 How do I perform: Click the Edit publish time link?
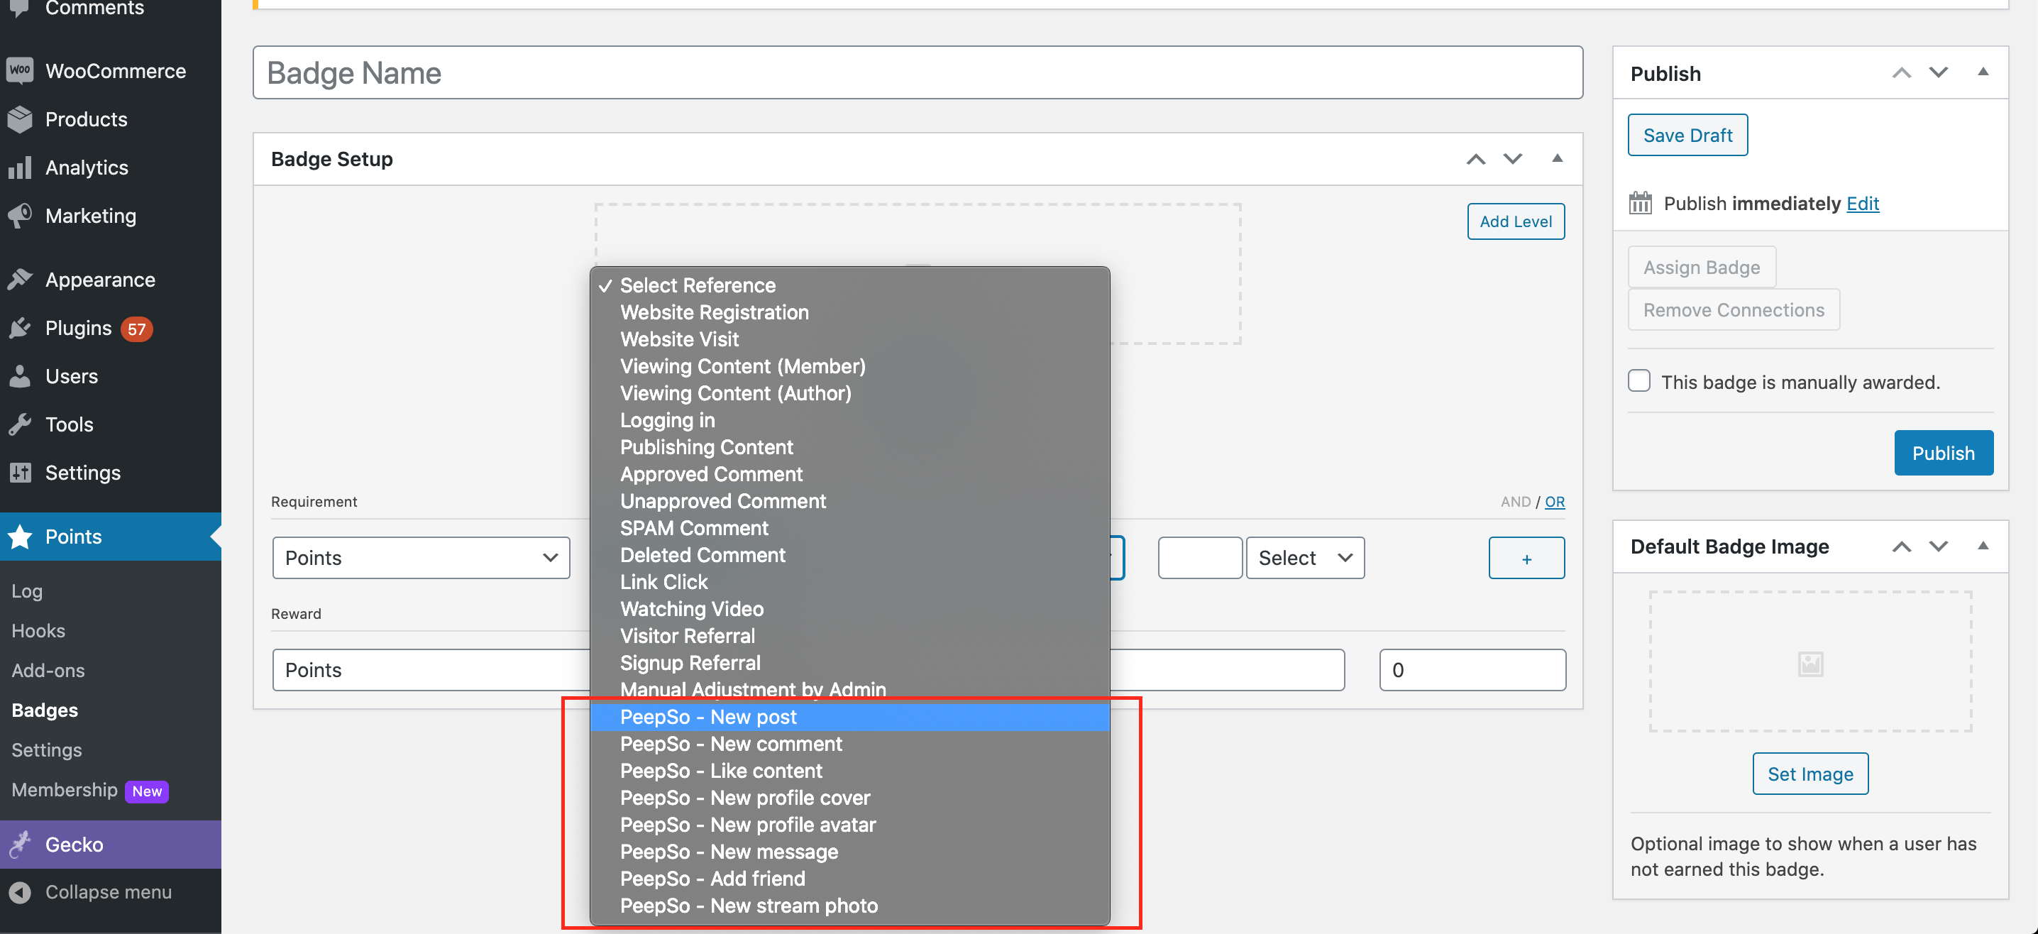[x=1862, y=203]
